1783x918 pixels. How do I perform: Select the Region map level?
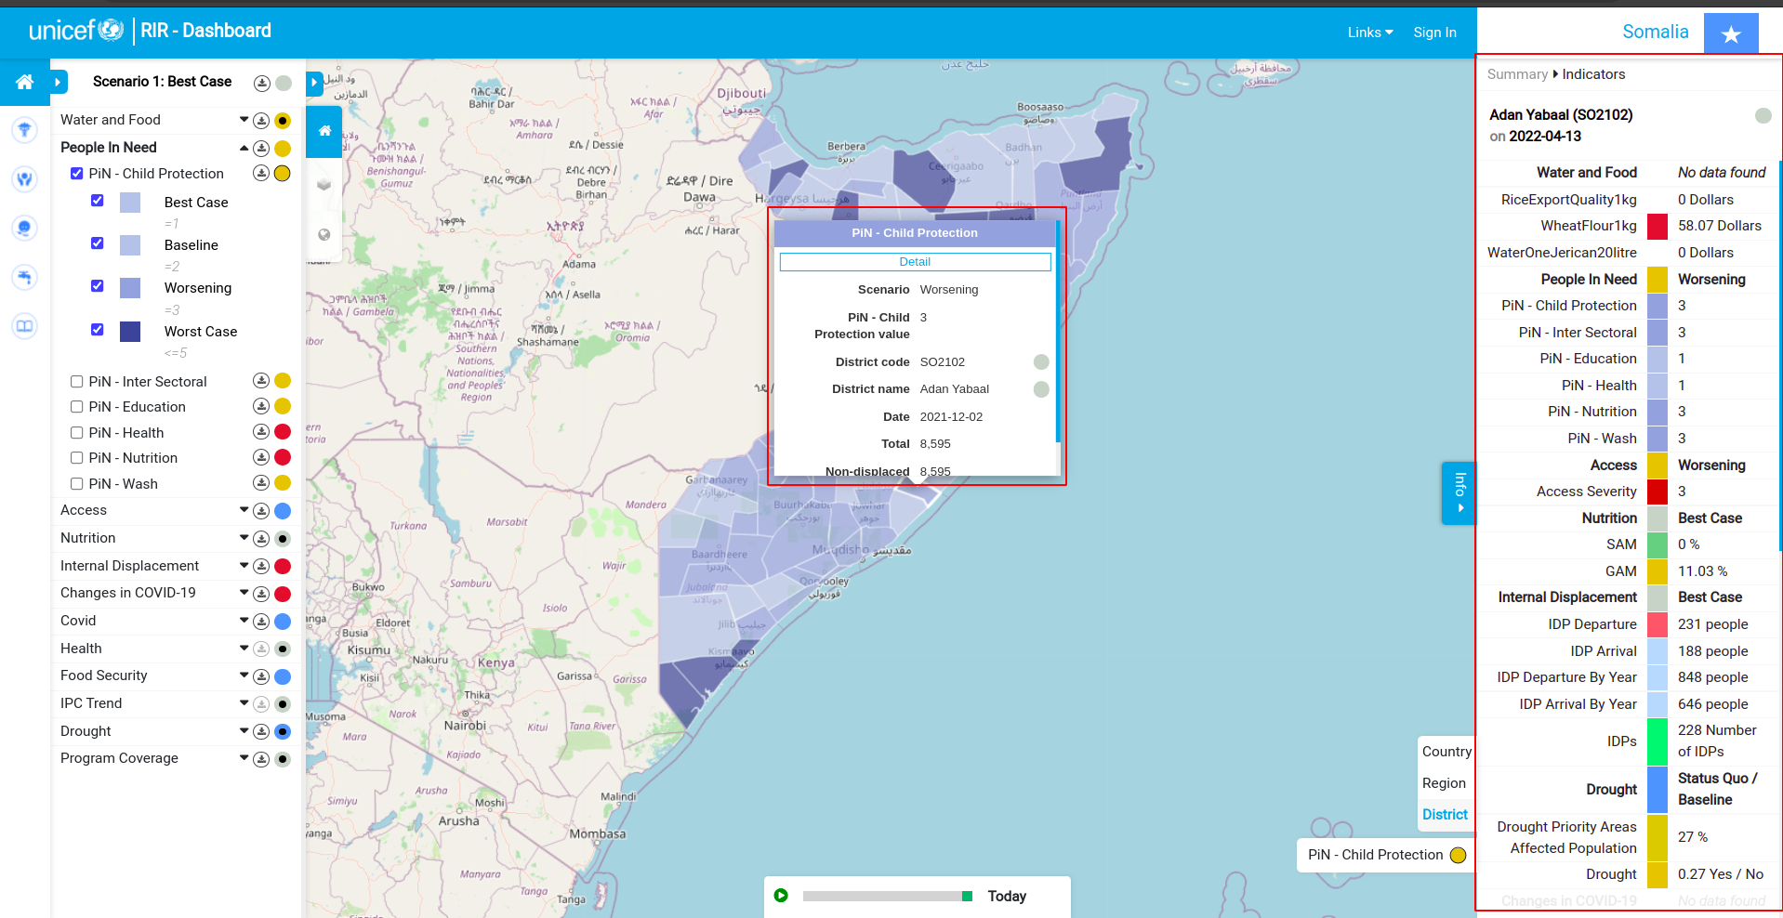(x=1444, y=783)
